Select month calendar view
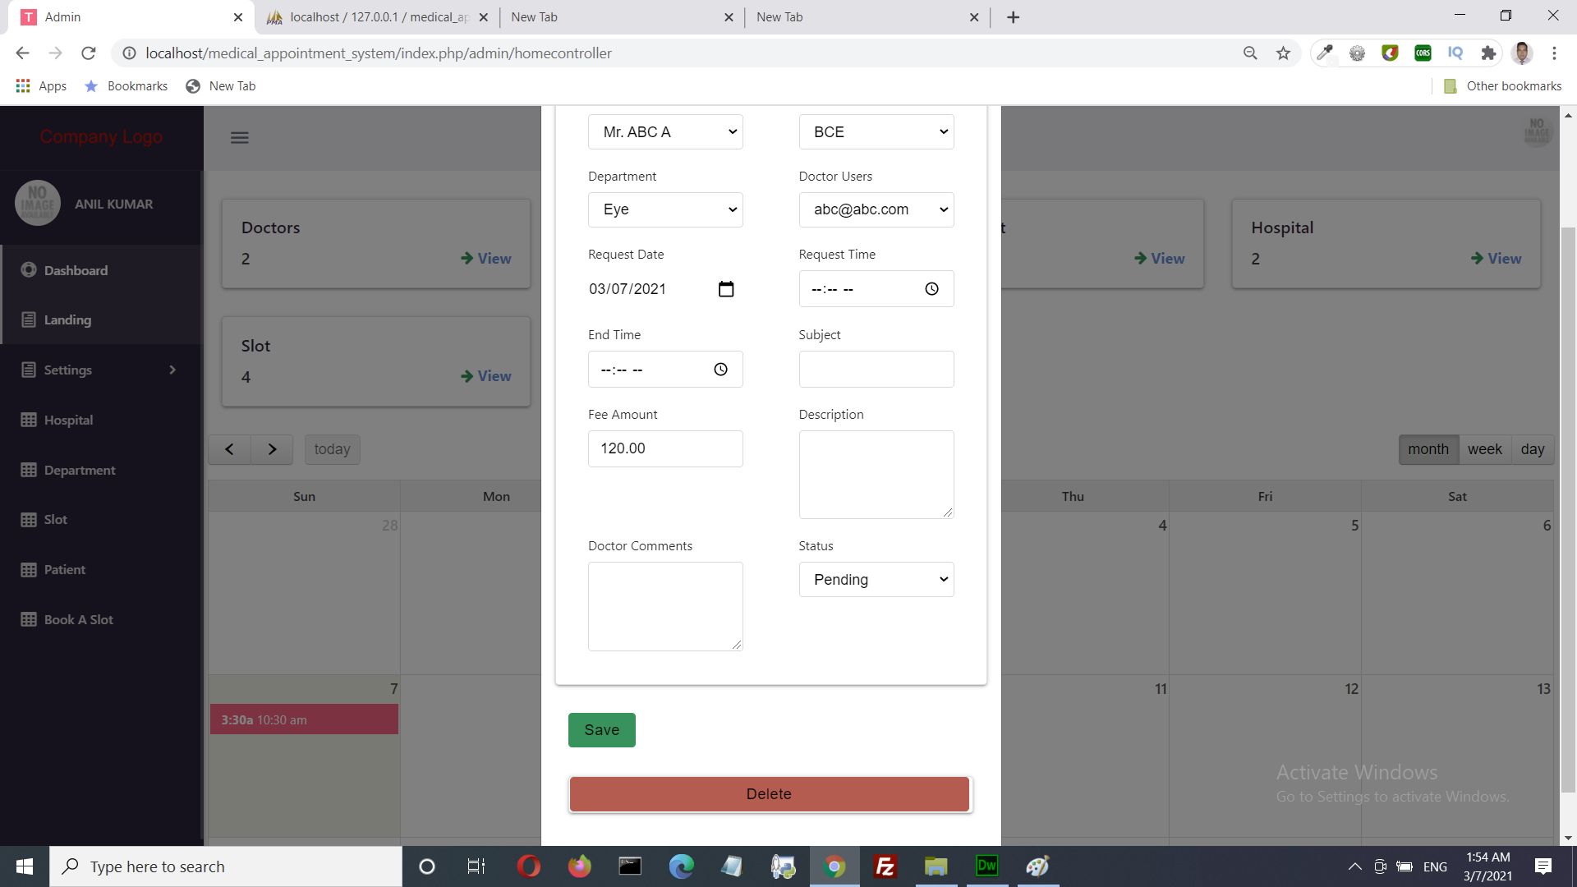 1428,449
